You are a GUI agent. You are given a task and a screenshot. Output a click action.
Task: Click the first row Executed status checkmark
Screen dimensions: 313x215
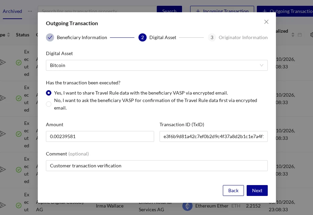[x=19, y=63]
